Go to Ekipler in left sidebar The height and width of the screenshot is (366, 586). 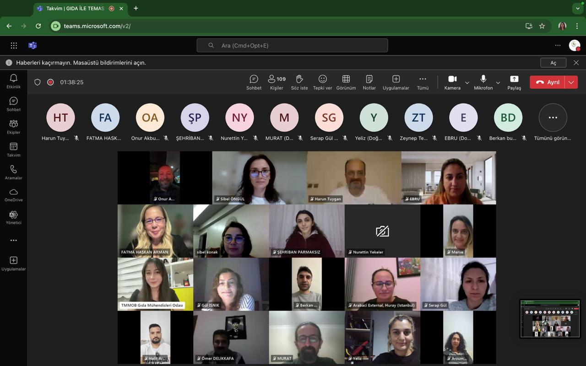click(14, 127)
